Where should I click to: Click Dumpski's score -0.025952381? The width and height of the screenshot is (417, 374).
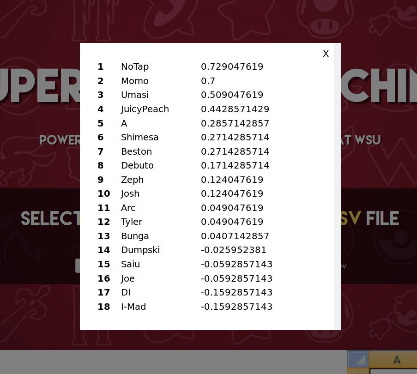click(x=234, y=250)
